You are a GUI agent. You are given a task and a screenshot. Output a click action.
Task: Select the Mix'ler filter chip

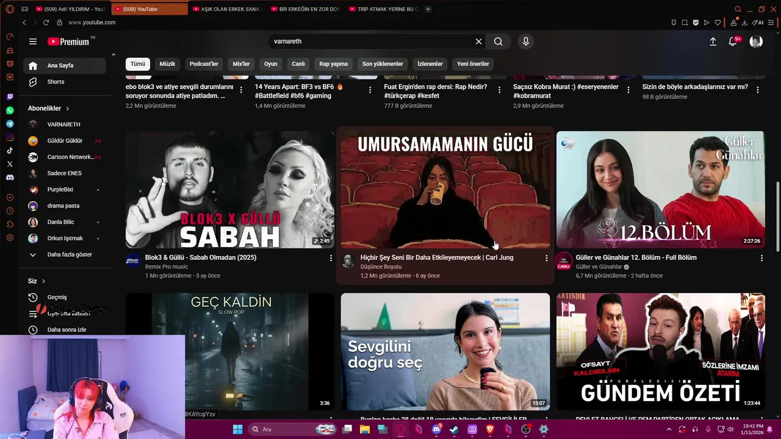[x=241, y=64]
